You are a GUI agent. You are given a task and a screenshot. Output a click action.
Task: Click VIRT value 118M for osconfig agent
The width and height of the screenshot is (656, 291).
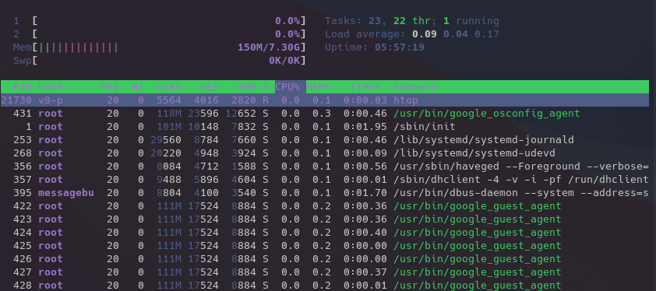168,114
